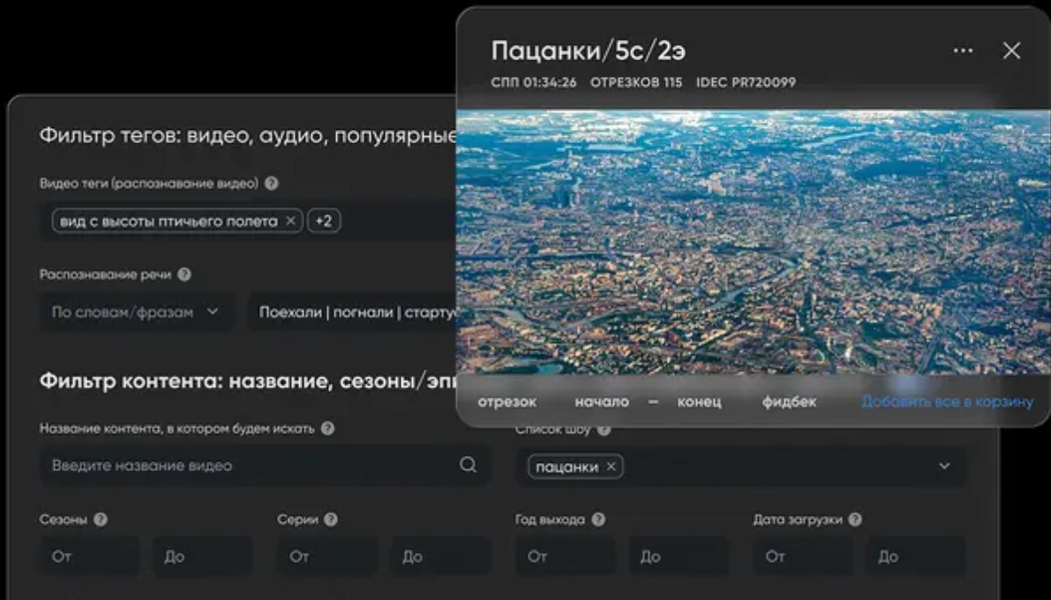The width and height of the screenshot is (1051, 600).
Task: Click the 'конец' column header
Action: tap(699, 402)
